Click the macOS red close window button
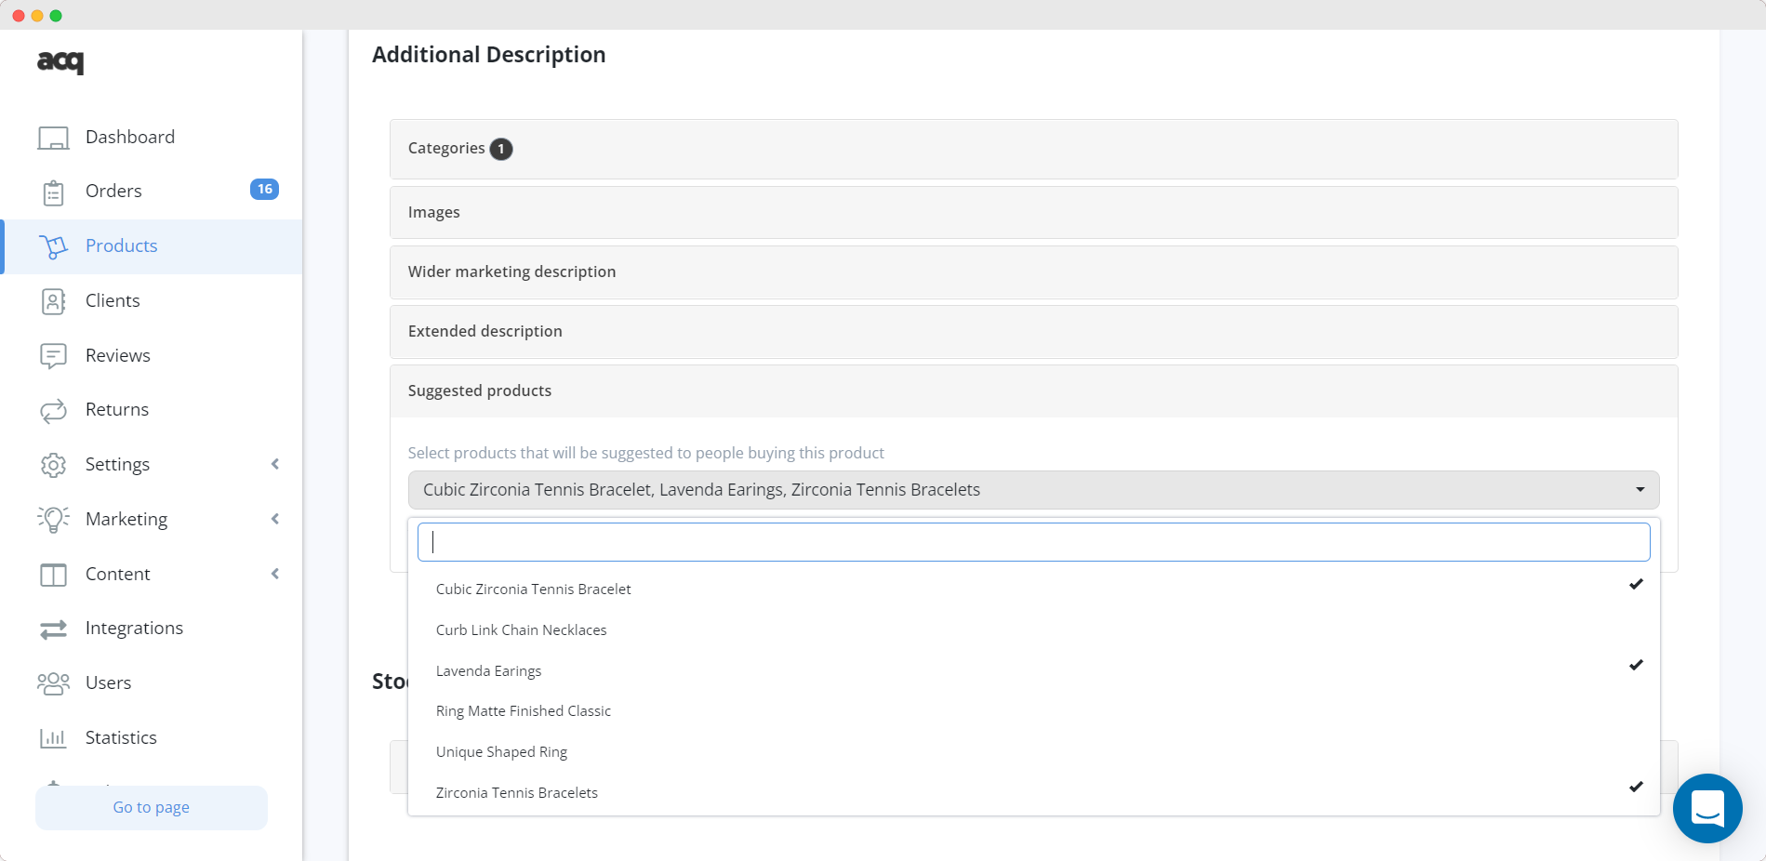This screenshot has height=861, width=1766. click(x=19, y=16)
